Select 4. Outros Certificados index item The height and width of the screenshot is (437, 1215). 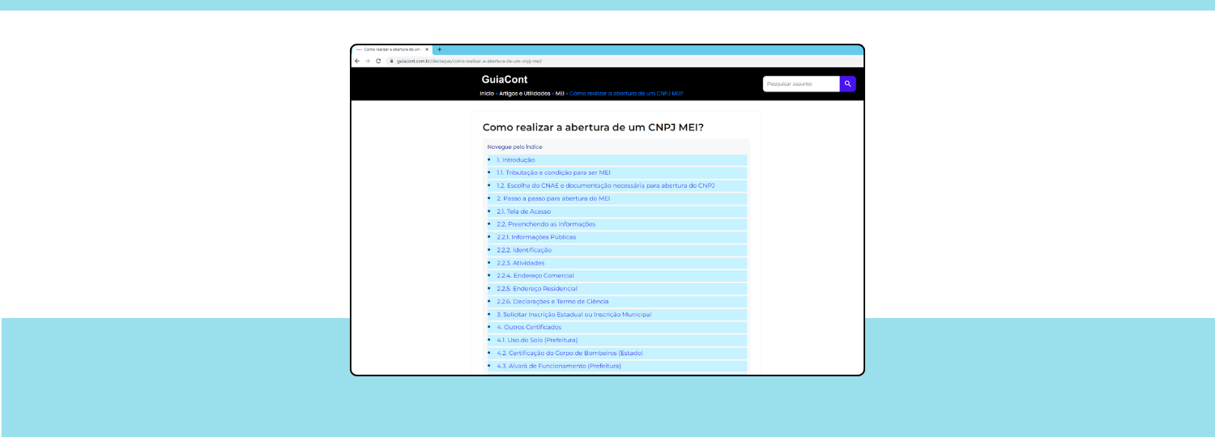click(528, 327)
